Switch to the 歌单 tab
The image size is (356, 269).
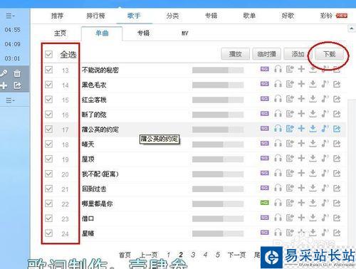pos(249,16)
